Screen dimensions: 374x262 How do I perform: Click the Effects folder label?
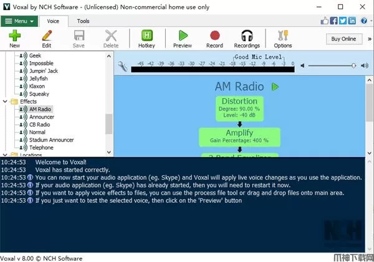coord(29,102)
